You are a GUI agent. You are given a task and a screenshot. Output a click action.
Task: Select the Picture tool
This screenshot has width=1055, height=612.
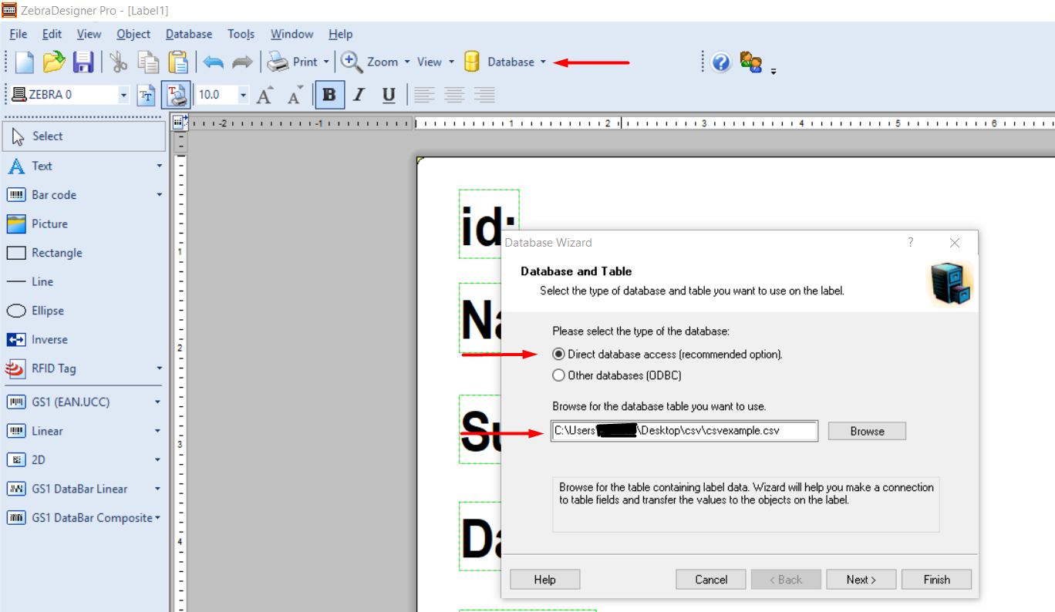pos(49,224)
